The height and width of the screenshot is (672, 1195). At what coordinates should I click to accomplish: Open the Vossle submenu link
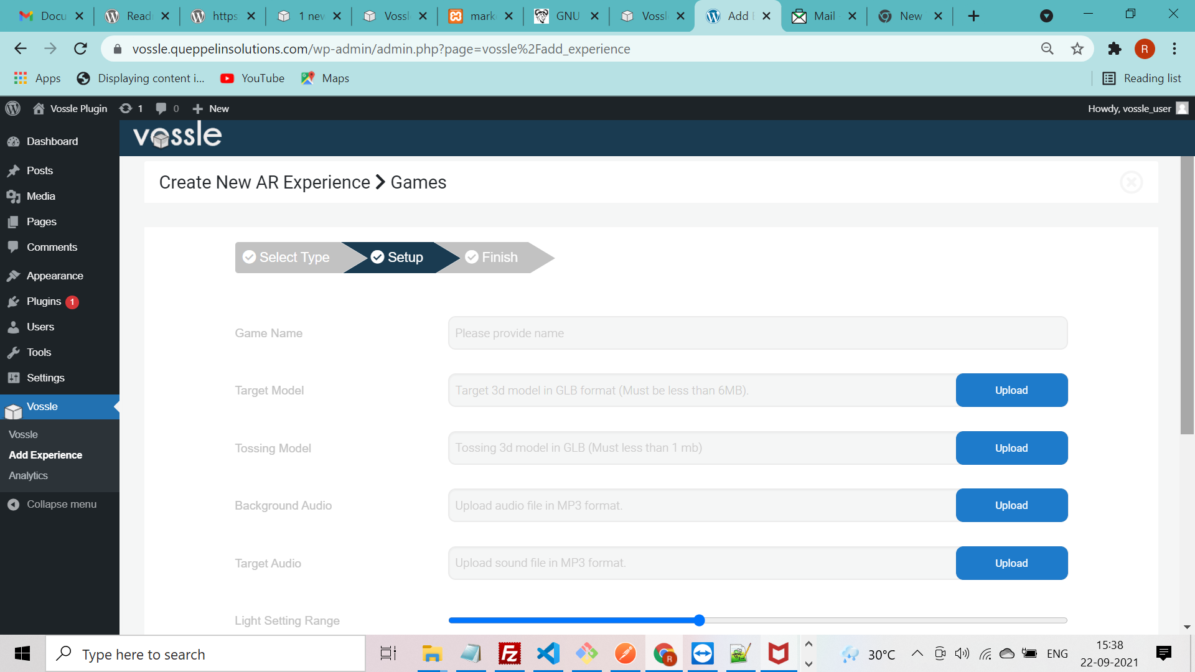pyautogui.click(x=23, y=434)
